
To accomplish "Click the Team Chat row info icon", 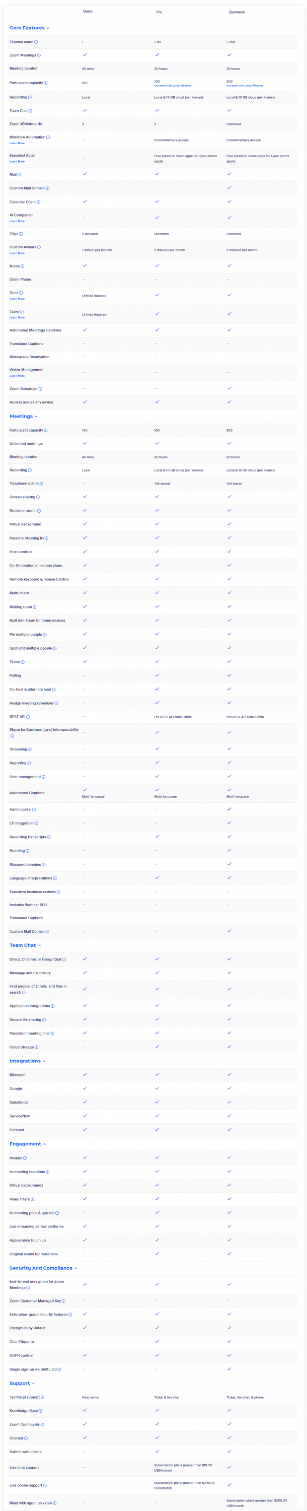I will [x=31, y=111].
